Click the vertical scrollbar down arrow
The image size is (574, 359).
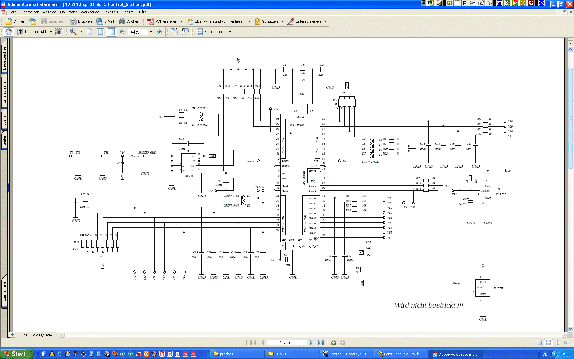point(570,329)
